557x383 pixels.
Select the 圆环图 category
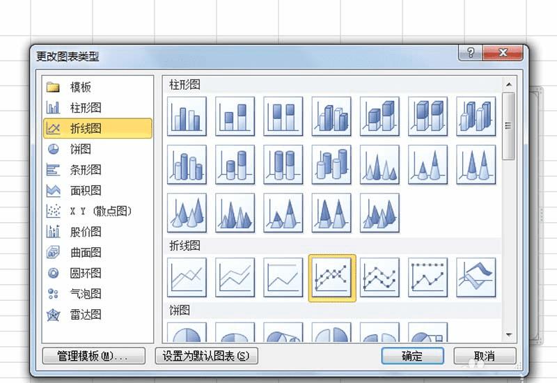(x=97, y=273)
